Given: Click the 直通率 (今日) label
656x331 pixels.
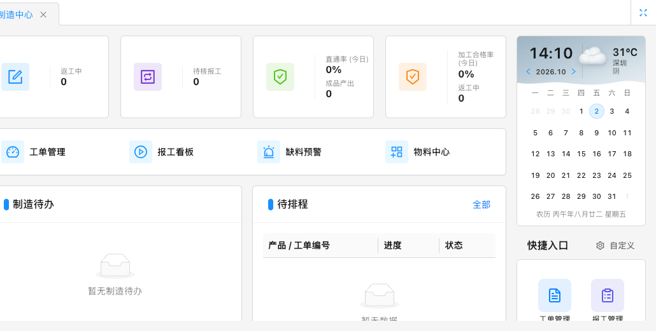Looking at the screenshot, I should pyautogui.click(x=347, y=59).
